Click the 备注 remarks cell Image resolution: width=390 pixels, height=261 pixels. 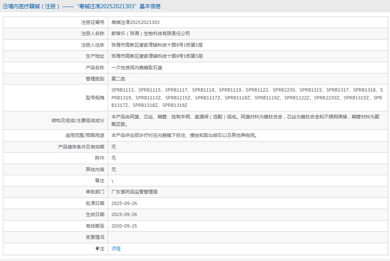pos(113,180)
